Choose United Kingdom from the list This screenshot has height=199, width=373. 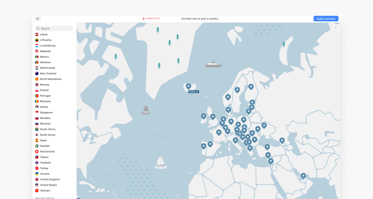point(50,180)
